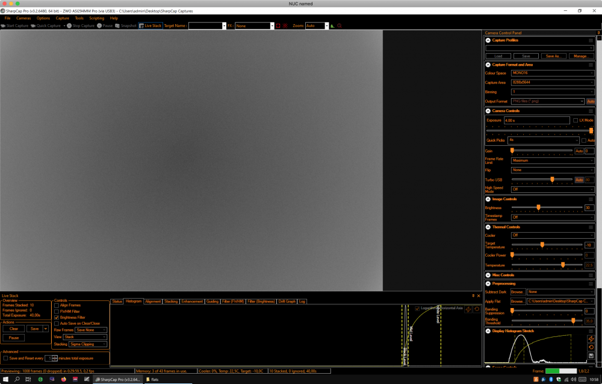
Task: Click the lightning auto-stretch icon in Live Stack histogram
Action: (x=468, y=309)
